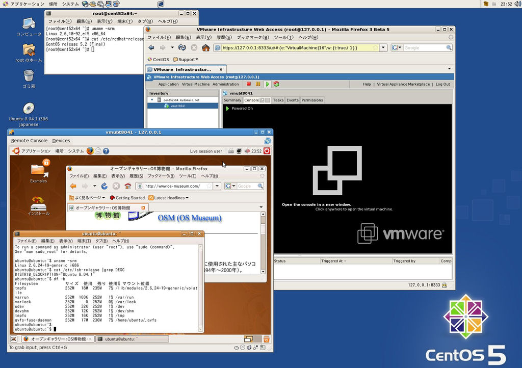Open the Trash icon on the CentOS desktop
The image size is (522, 368).
point(29,78)
